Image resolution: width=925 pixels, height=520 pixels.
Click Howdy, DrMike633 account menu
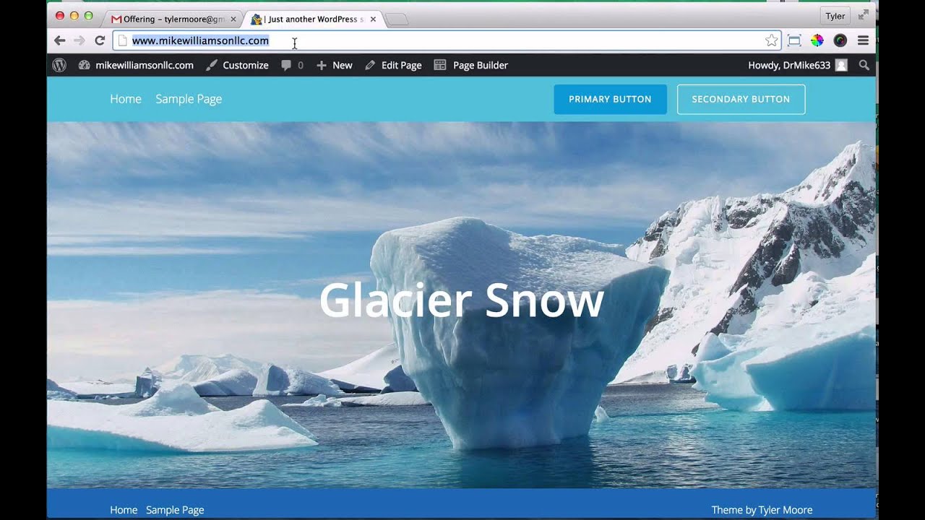tap(798, 65)
